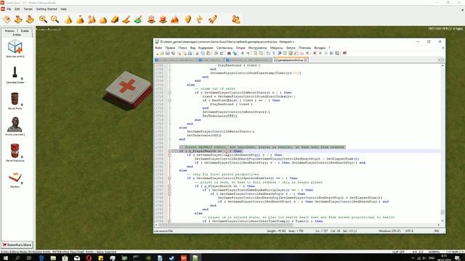Toggle Notepad++ Show All Characters button
This screenshot has width=465, height=261.
click(274, 53)
